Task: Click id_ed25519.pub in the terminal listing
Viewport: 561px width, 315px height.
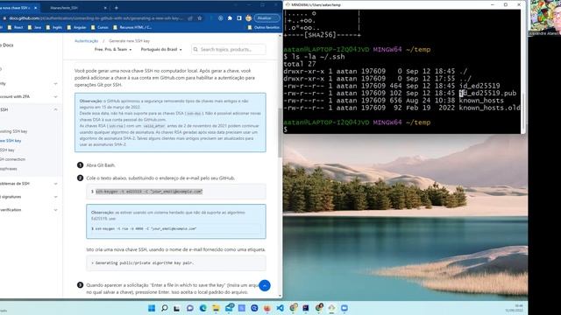Action: [x=488, y=94]
